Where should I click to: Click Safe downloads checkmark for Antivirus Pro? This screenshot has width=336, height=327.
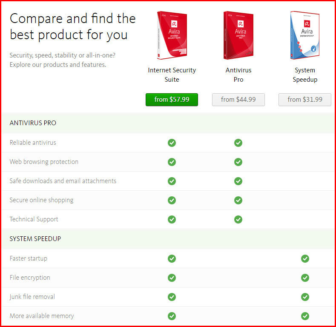click(x=238, y=181)
